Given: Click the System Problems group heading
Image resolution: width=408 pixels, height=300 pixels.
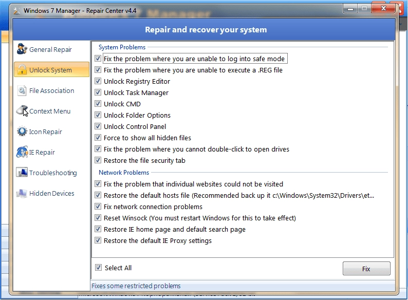Looking at the screenshot, I should pyautogui.click(x=122, y=47).
